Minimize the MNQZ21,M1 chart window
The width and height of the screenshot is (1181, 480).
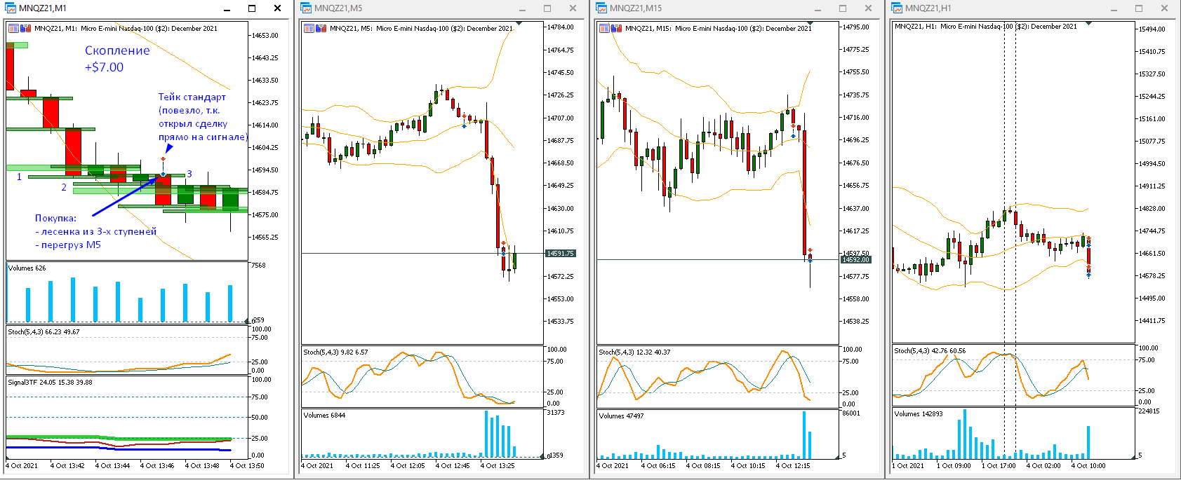coord(227,9)
